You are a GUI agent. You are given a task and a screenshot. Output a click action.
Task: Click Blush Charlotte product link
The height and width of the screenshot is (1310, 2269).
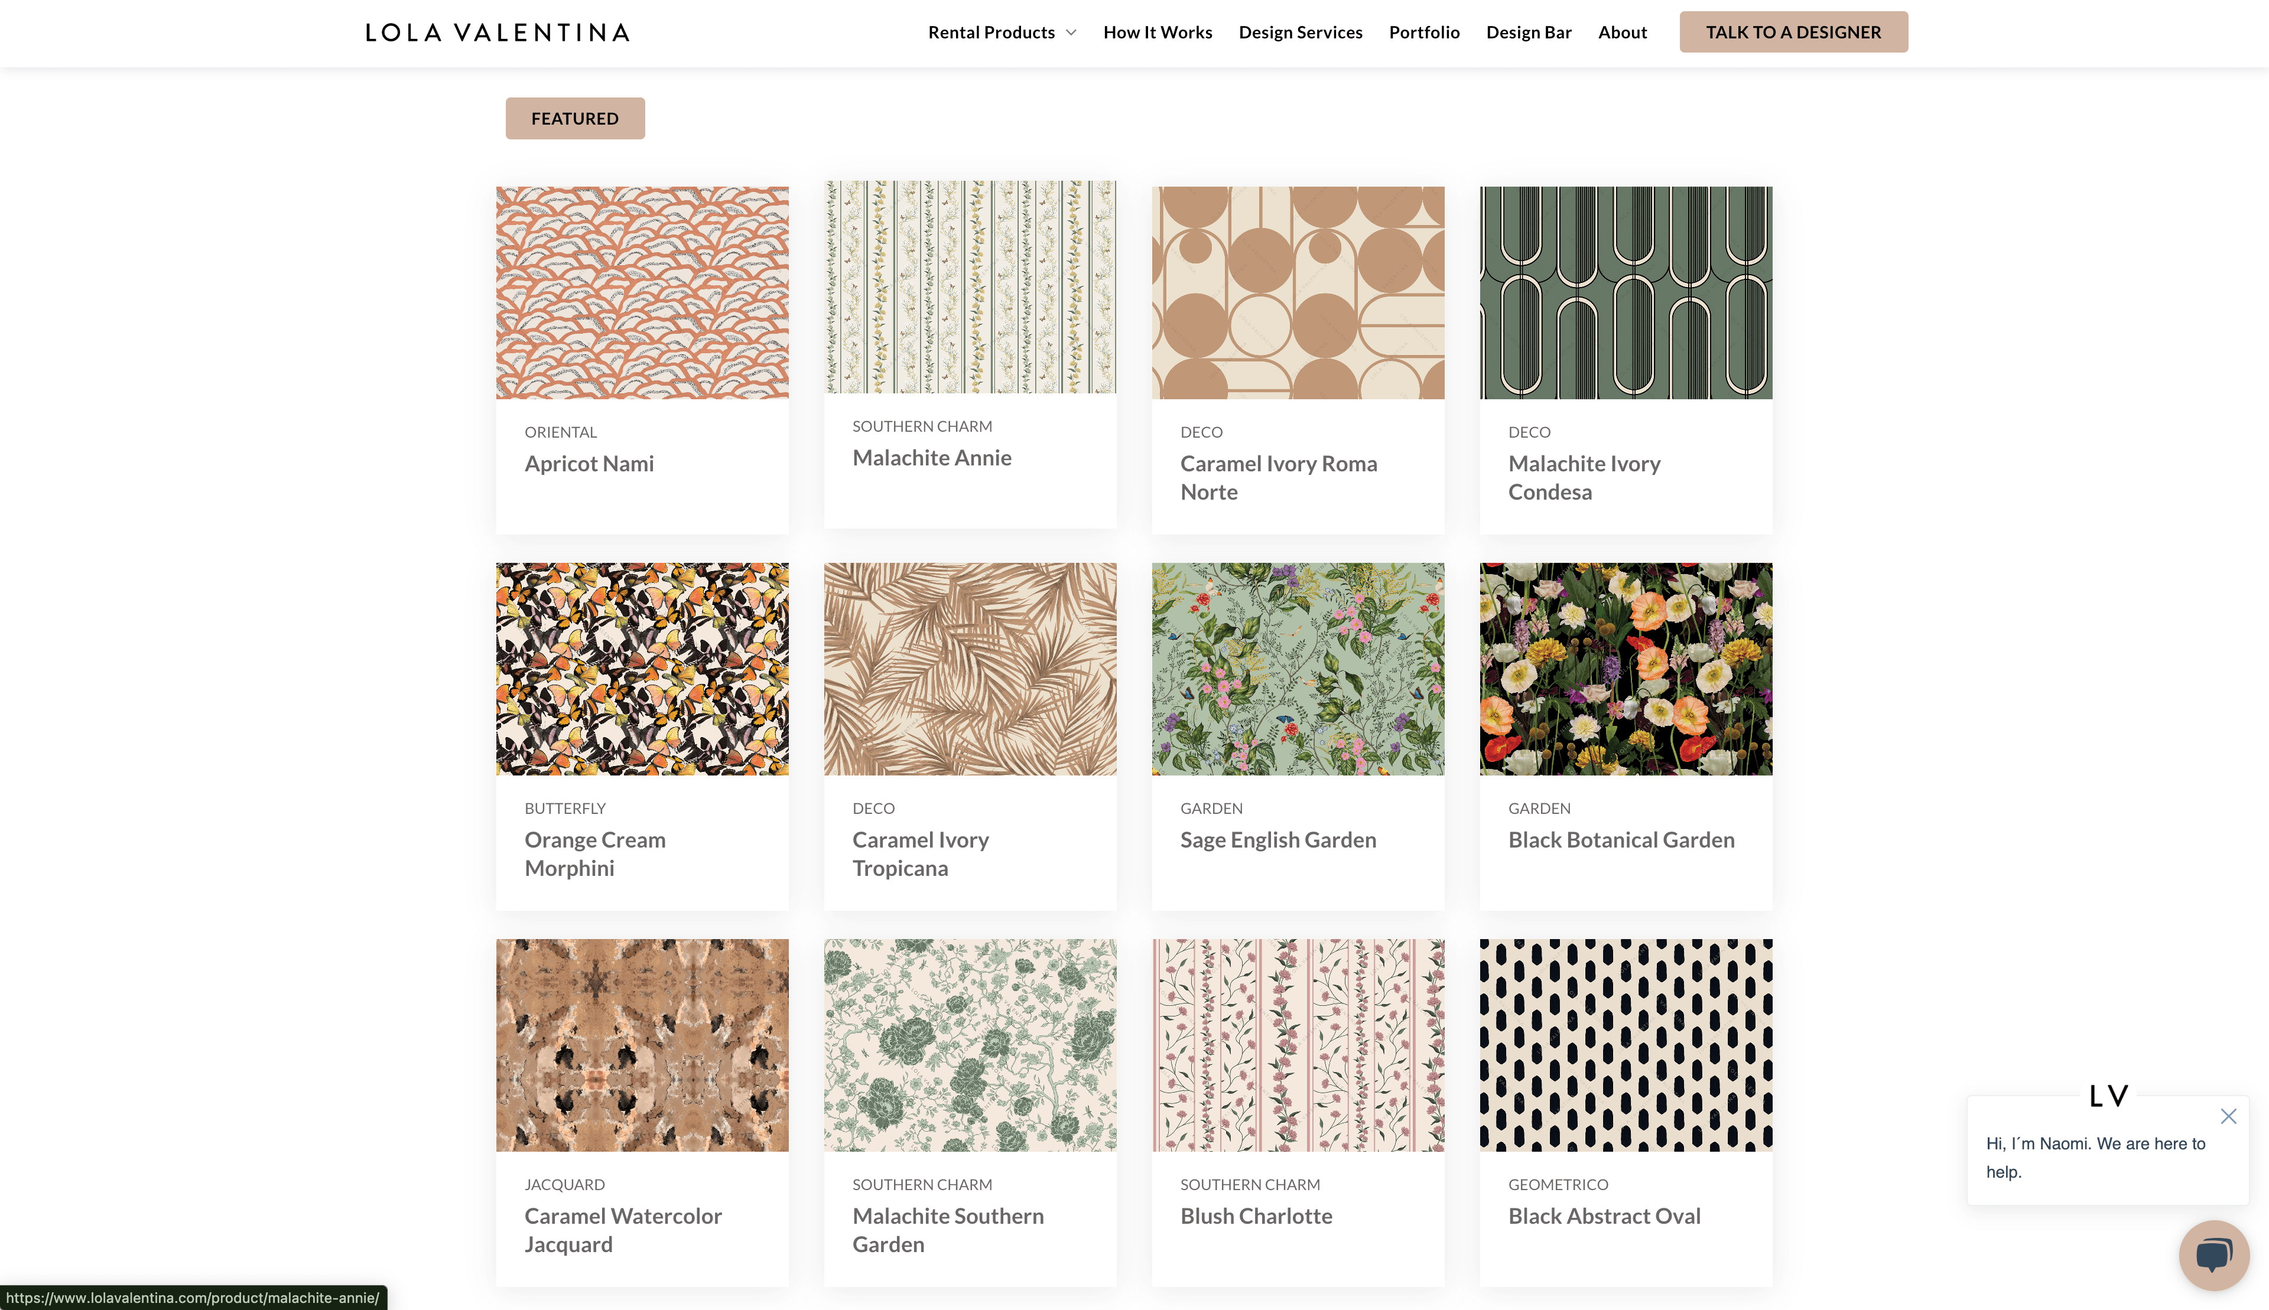(x=1256, y=1216)
